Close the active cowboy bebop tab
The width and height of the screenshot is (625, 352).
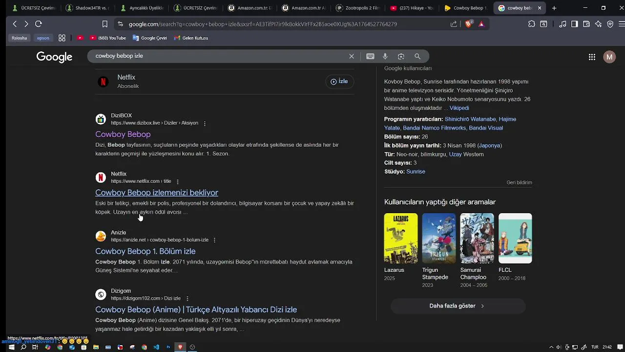tap(541, 8)
